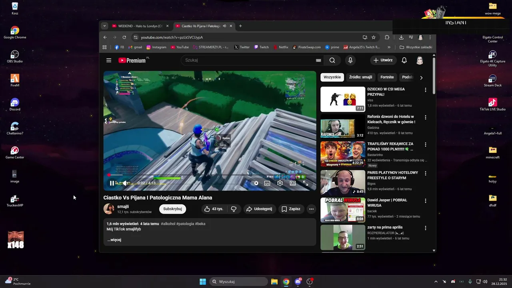Mute the video with the speaker icon
The width and height of the screenshot is (512, 288).
[125, 183]
